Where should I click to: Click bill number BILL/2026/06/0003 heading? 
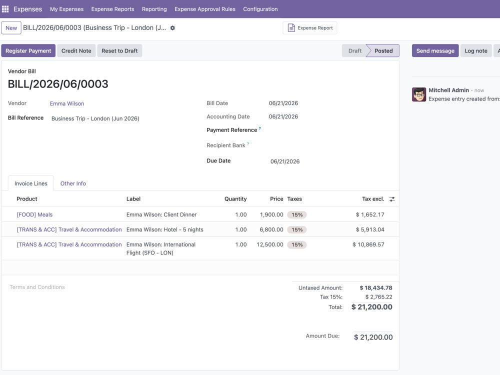point(58,84)
